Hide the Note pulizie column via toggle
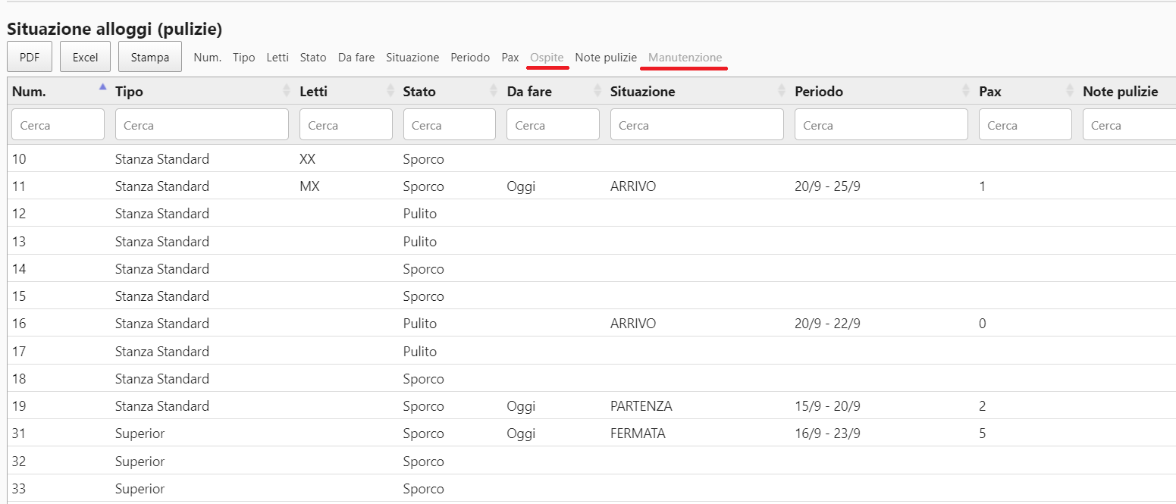This screenshot has height=504, width=1176. pyautogui.click(x=606, y=58)
